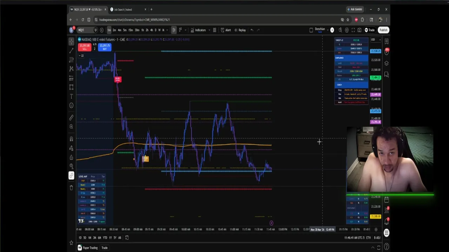Viewport: 449px width, 252px height.
Task: Click the red SELL 23,297.00 button
Action: pos(84,47)
